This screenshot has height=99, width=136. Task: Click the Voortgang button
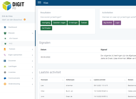point(46,23)
